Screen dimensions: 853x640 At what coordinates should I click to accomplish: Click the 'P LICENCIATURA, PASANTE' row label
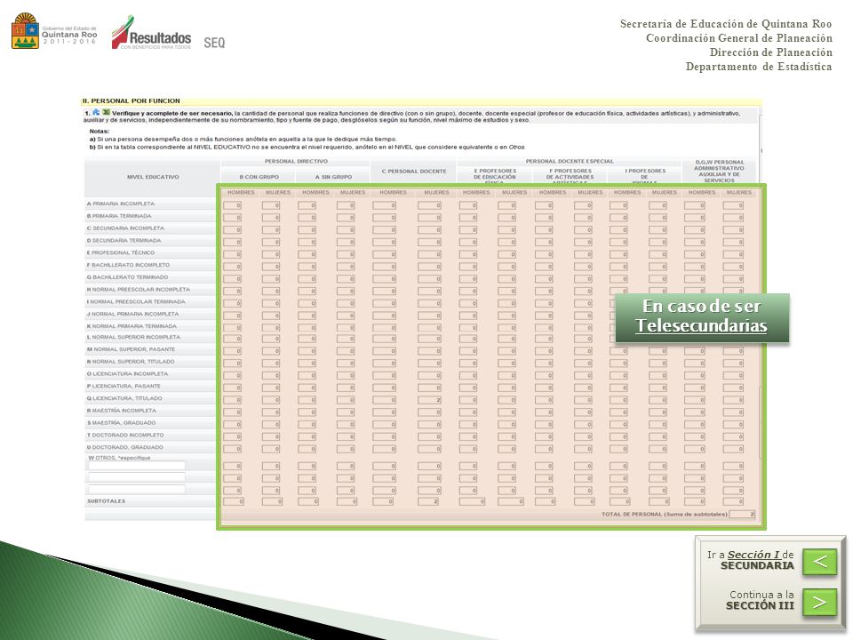coord(124,386)
